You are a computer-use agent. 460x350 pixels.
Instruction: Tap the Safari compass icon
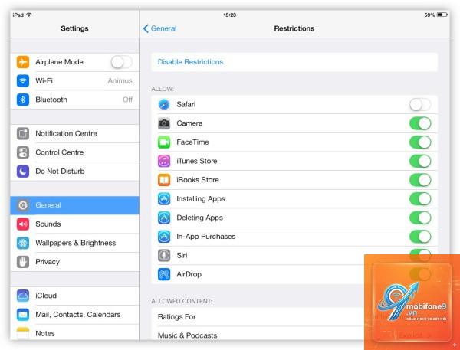[x=164, y=104]
